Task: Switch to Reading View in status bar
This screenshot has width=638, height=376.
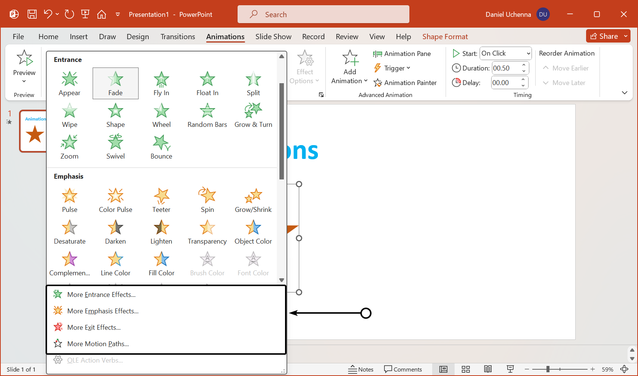Action: point(488,369)
